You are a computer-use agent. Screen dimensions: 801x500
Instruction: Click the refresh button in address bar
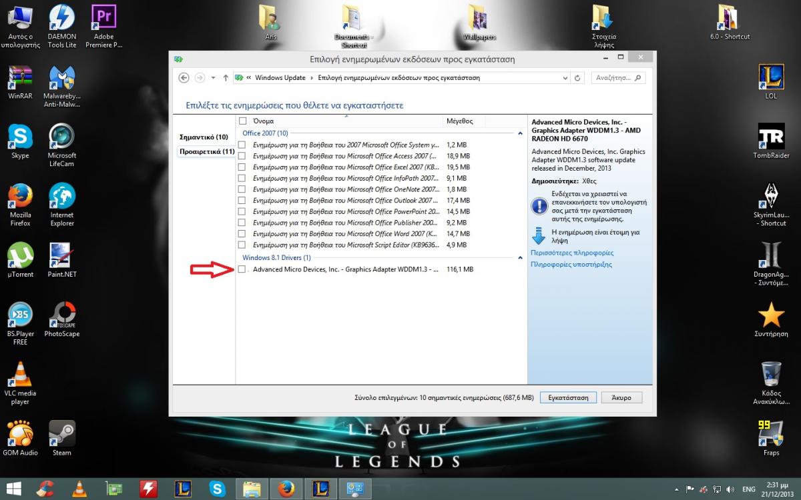click(578, 78)
